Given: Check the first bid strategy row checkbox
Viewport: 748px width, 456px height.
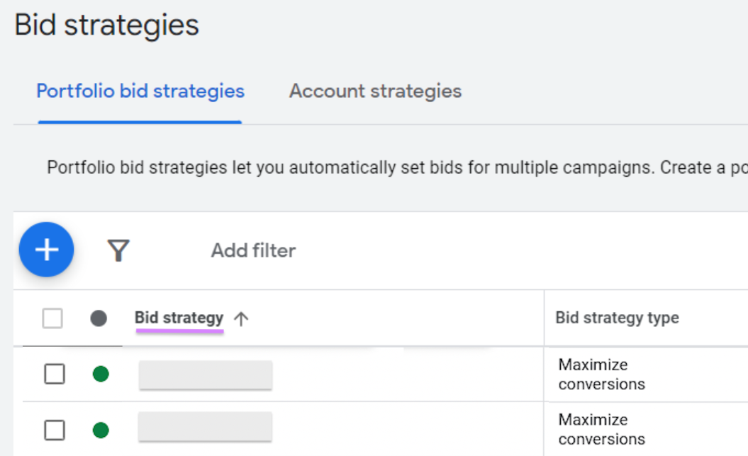Looking at the screenshot, I should pos(55,374).
